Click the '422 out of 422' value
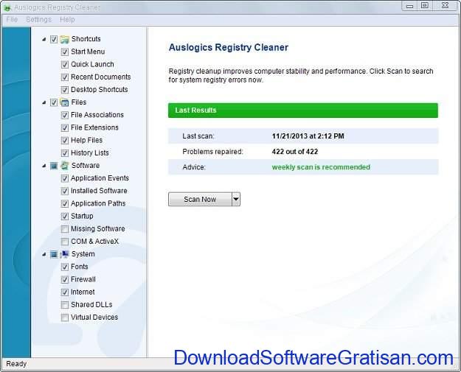Screen dimensions: 461x372 [295, 152]
